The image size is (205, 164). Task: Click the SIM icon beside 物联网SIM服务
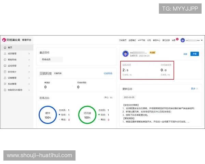click(x=5, y=90)
